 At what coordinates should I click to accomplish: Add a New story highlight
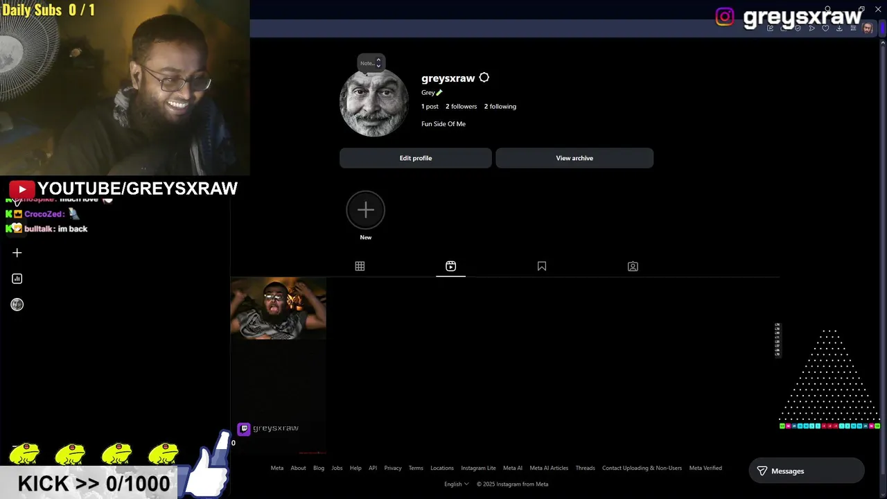pos(366,210)
